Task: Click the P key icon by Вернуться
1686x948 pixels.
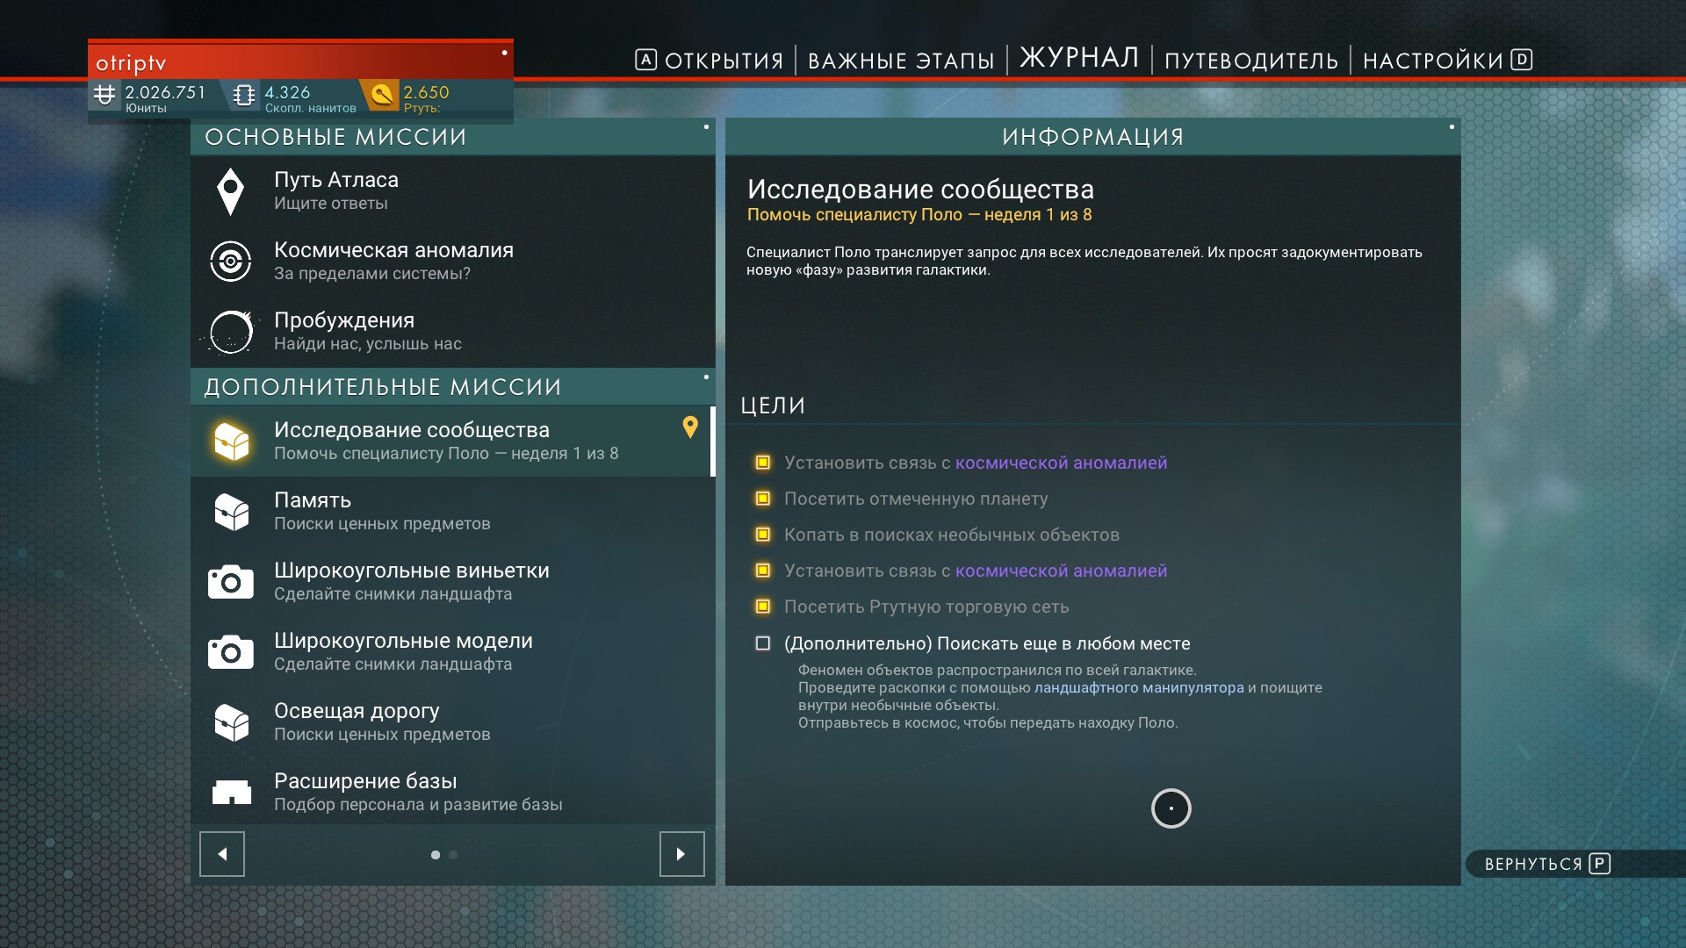Action: tap(1600, 864)
